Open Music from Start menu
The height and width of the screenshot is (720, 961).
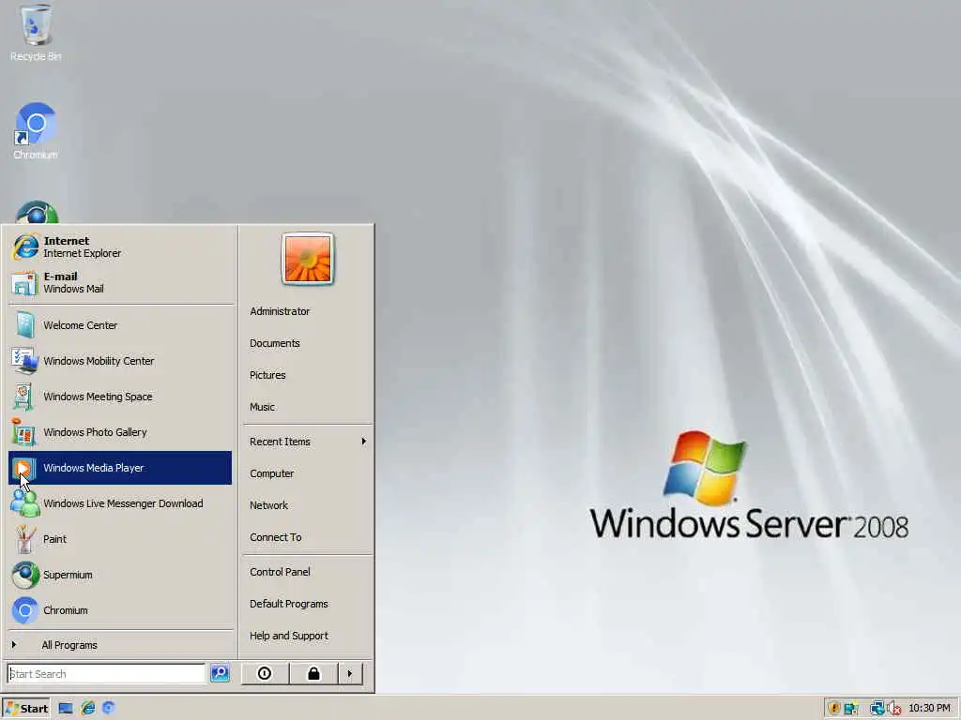(262, 407)
